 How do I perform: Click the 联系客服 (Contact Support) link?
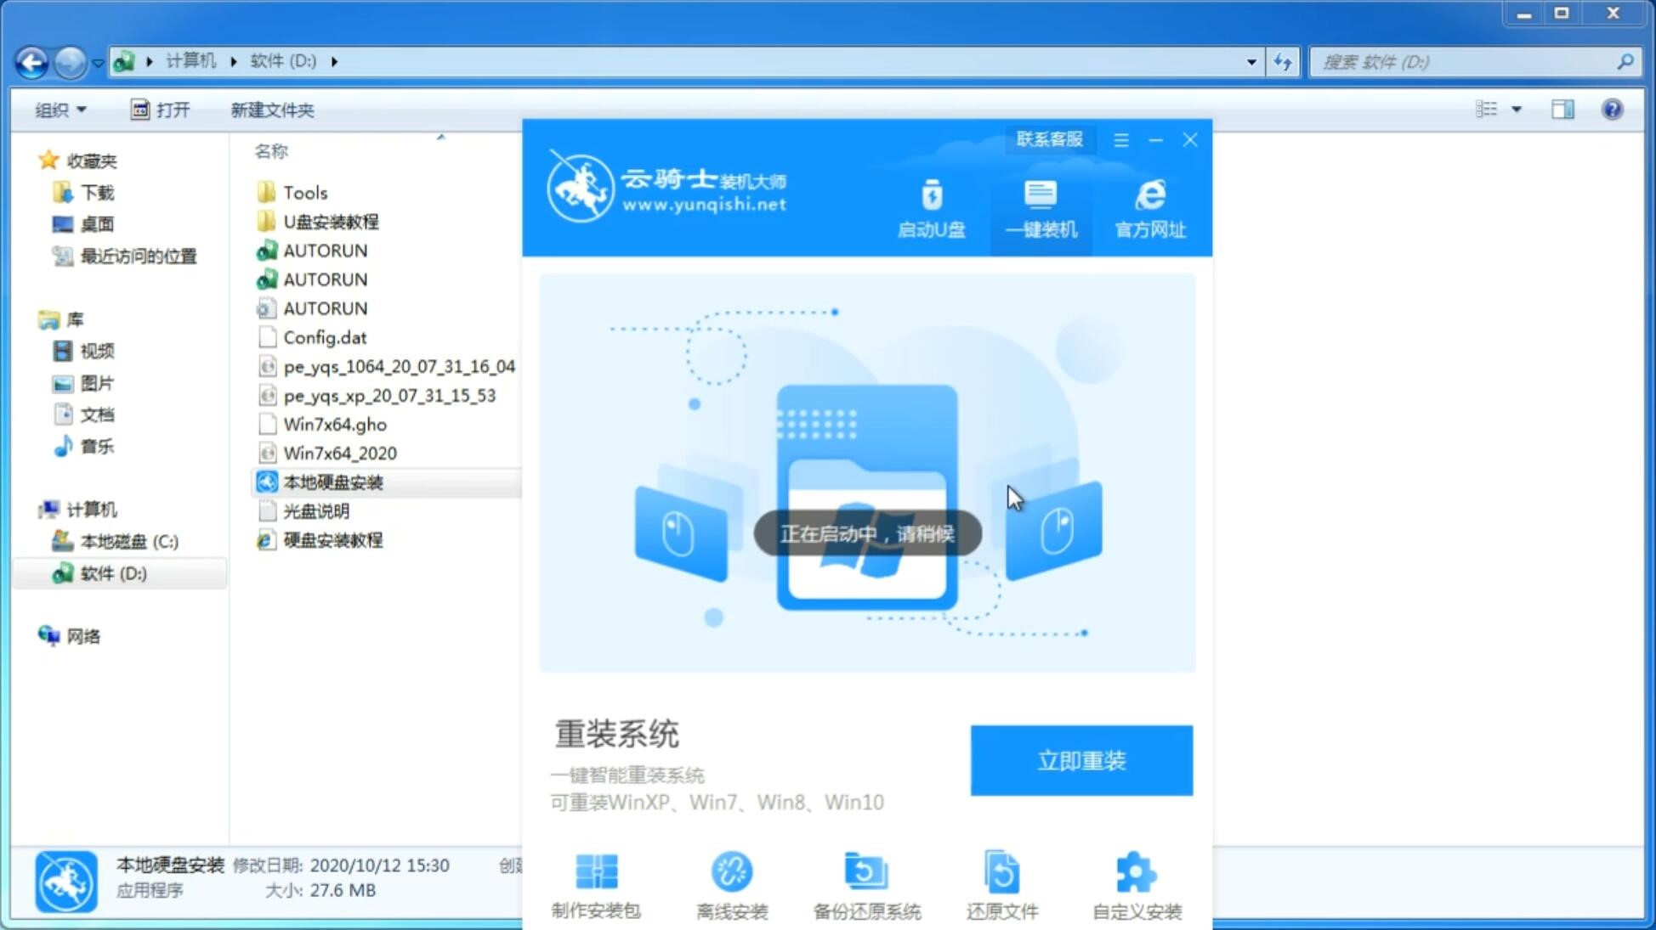tap(1047, 138)
